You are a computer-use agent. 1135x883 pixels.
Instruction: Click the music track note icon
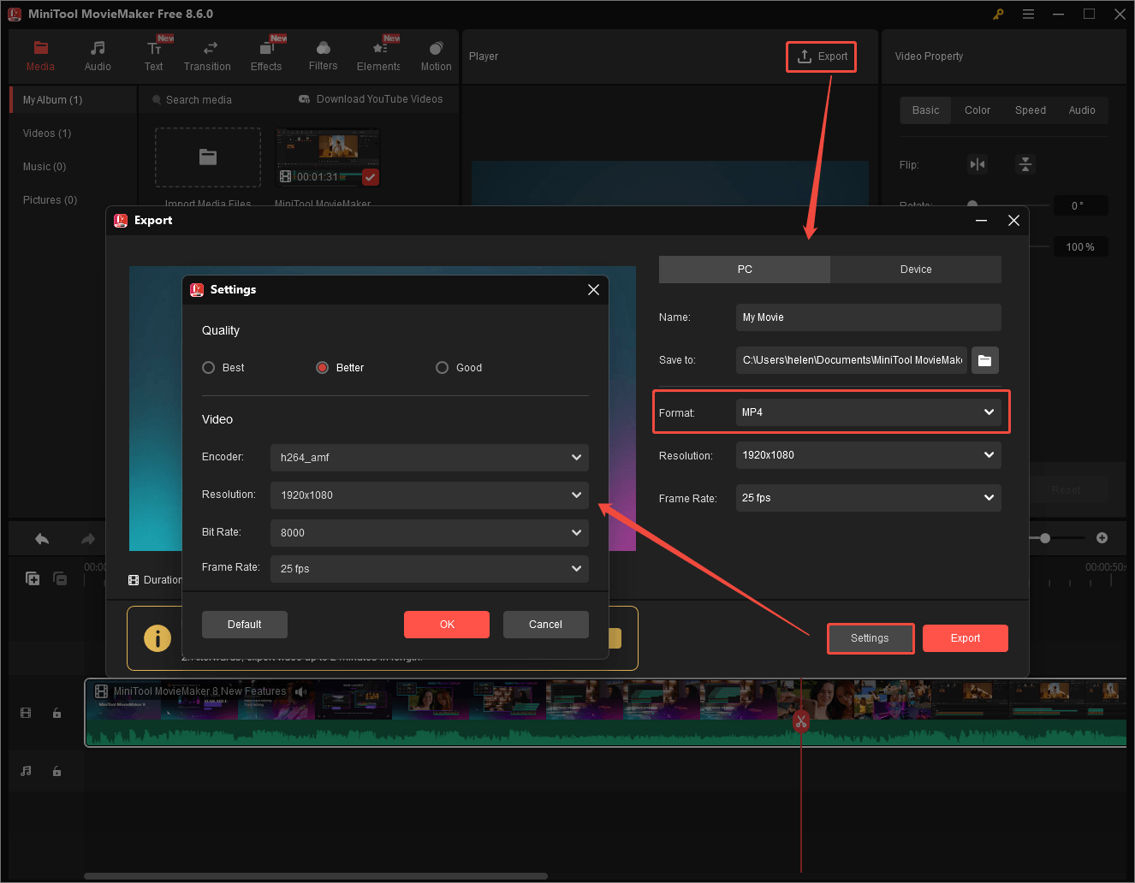pyautogui.click(x=26, y=771)
